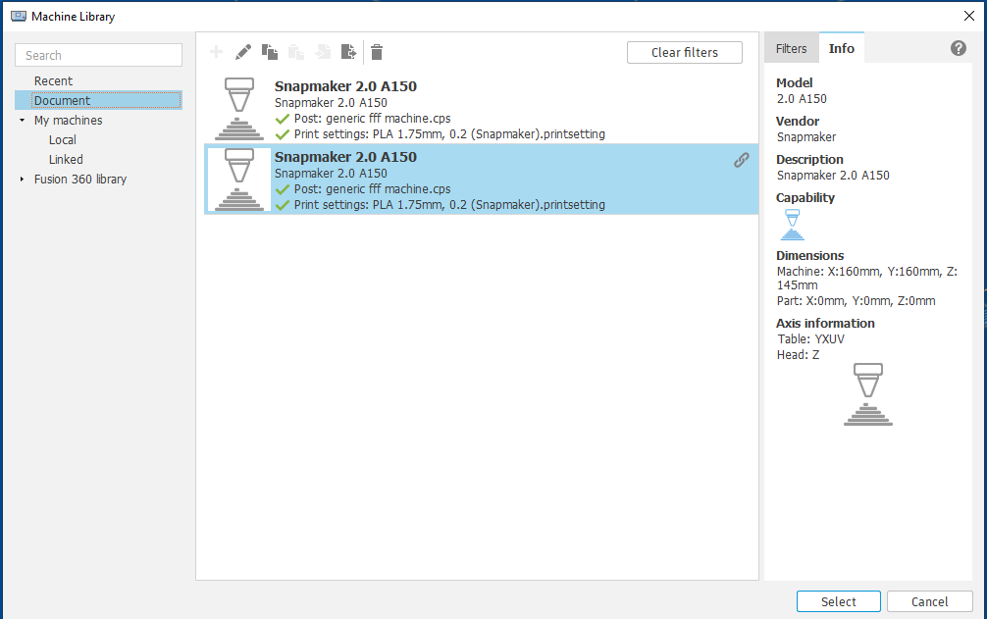Click the 'Table: YXUV' axis text
Screen dimensions: 987x619
(810, 339)
